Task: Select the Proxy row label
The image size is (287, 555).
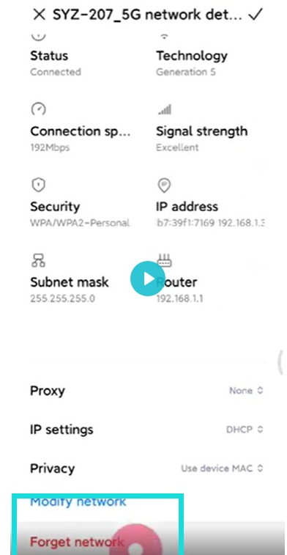Action: 48,391
